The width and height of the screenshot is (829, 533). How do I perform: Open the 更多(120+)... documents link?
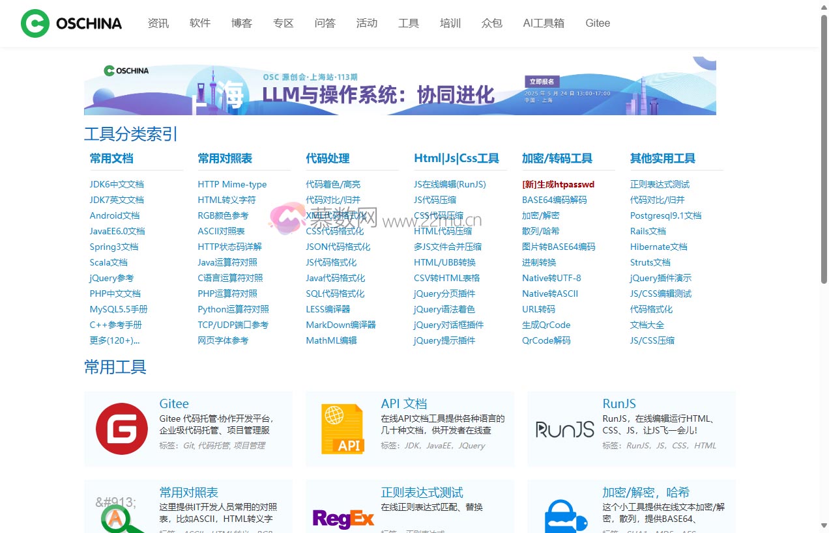[x=115, y=340]
